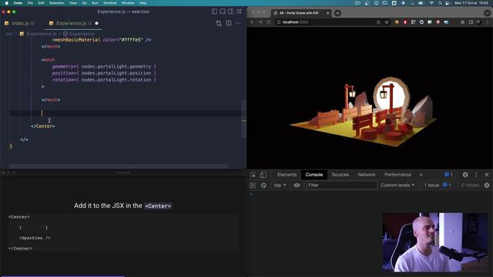Image resolution: width=493 pixels, height=277 pixels.
Task: Switch to the Elements tab
Action: tap(287, 175)
